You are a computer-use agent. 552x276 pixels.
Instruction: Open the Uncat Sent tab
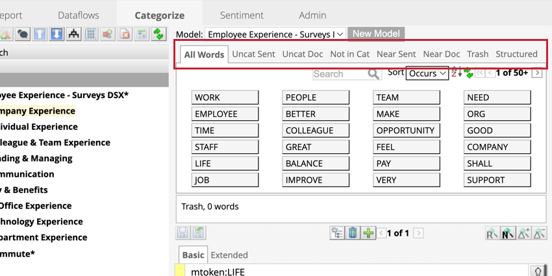253,54
